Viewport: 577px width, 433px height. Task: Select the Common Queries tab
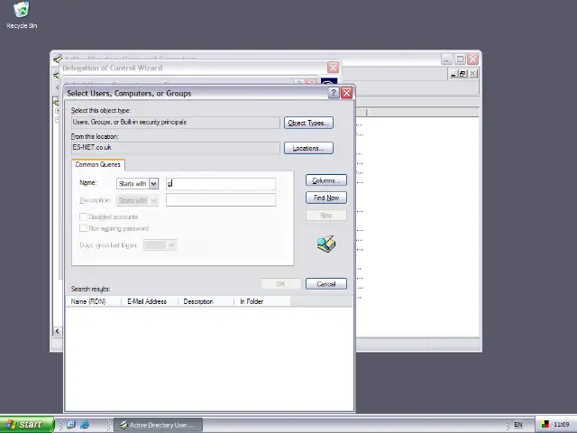tap(98, 164)
